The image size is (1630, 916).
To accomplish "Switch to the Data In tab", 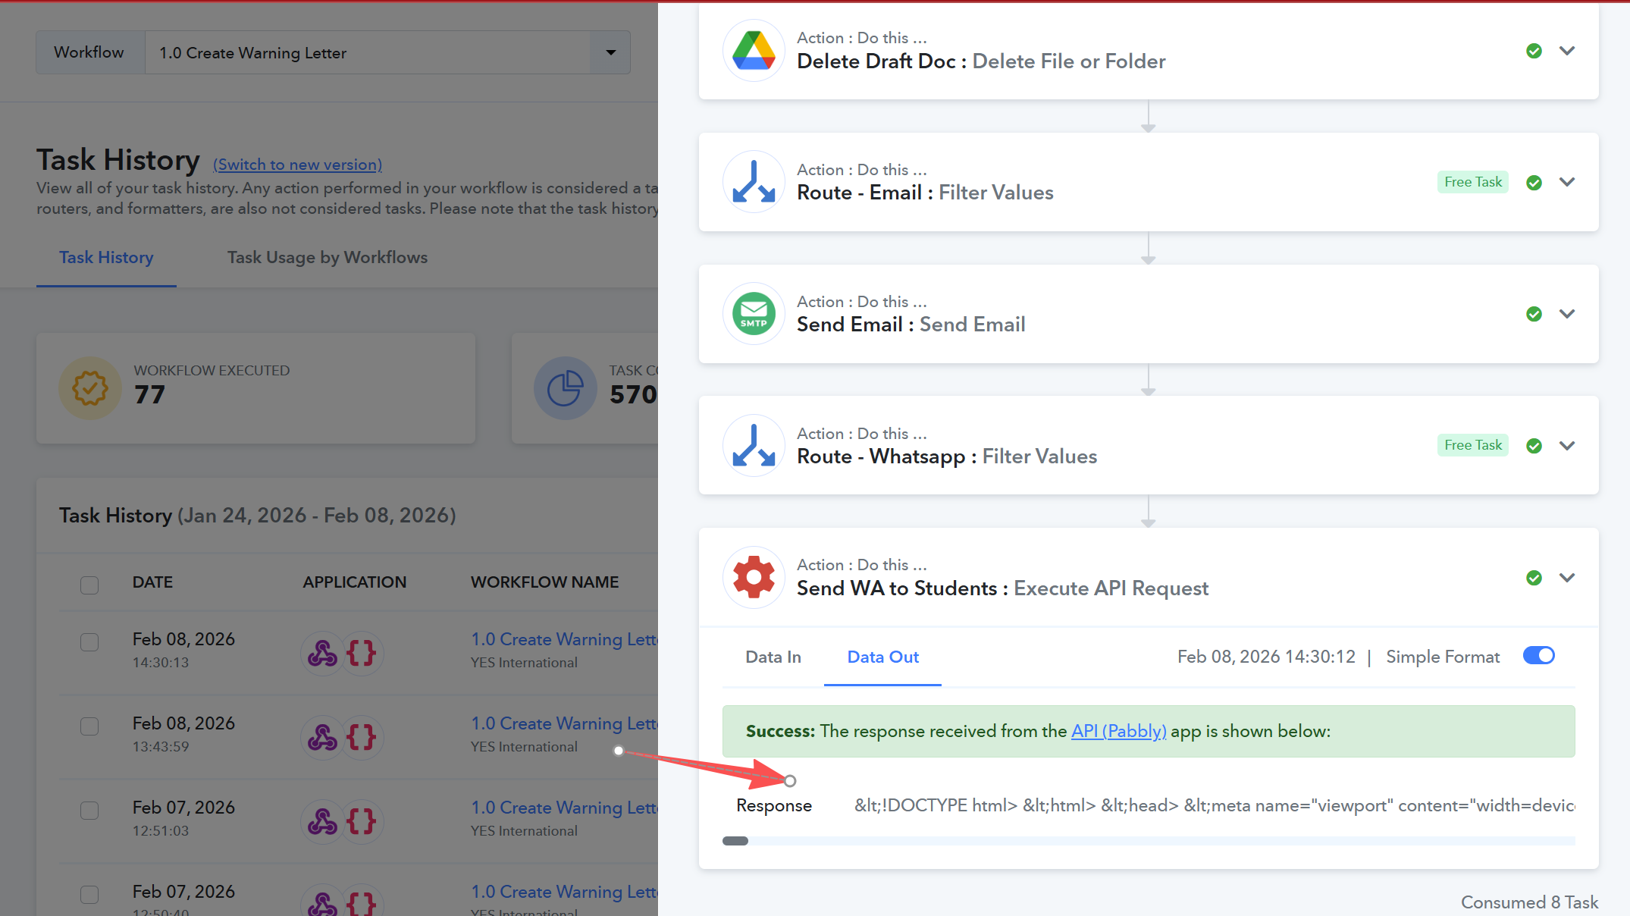I will pyautogui.click(x=773, y=657).
